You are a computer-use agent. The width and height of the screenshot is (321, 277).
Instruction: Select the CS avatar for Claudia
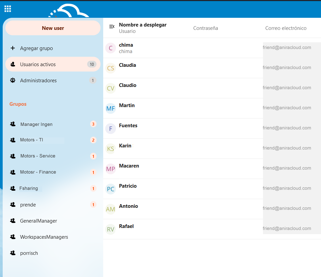coord(111,68)
